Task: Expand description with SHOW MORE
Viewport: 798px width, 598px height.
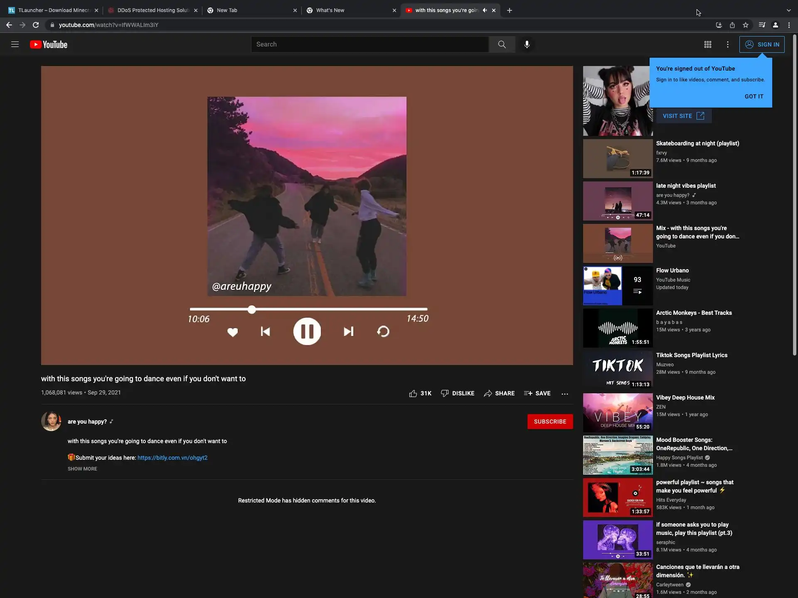Action: pyautogui.click(x=82, y=468)
